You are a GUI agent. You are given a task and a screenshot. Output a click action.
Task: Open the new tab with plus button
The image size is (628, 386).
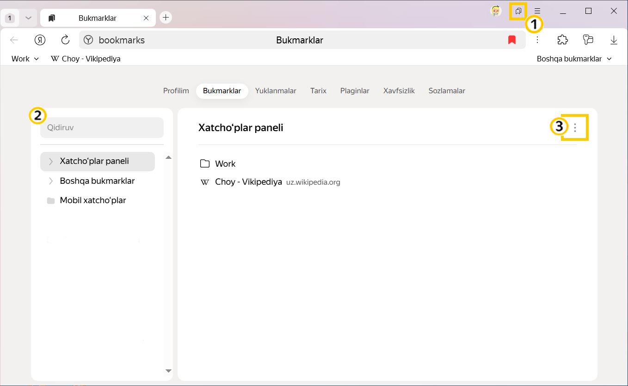pos(166,18)
